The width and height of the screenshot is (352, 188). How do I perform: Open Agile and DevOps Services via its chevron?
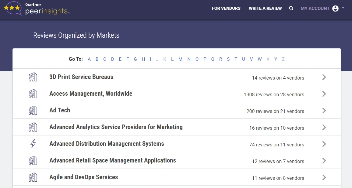(324, 177)
